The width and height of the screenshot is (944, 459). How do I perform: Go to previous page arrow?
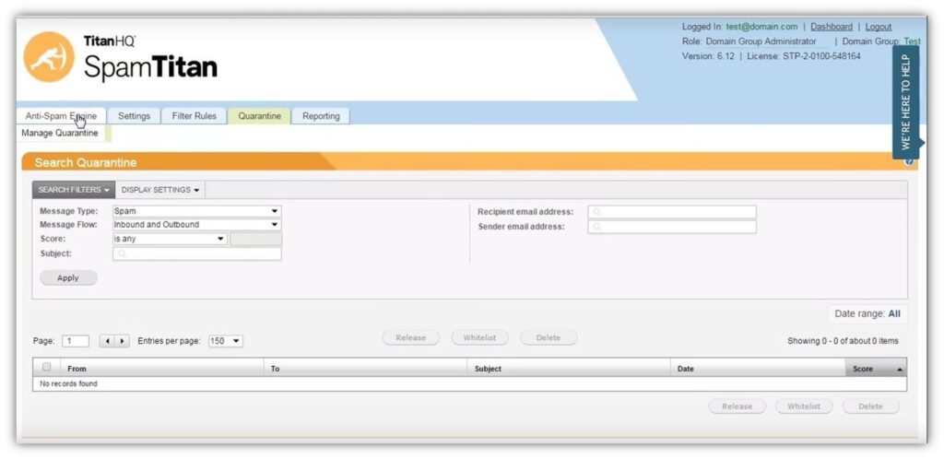107,341
